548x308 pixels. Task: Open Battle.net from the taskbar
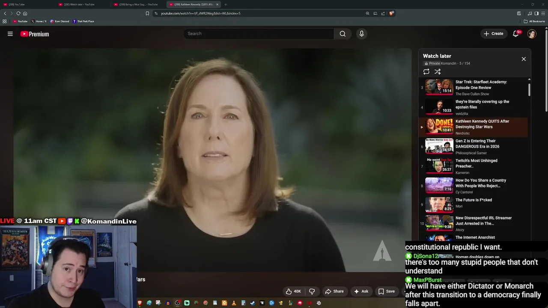click(271, 303)
